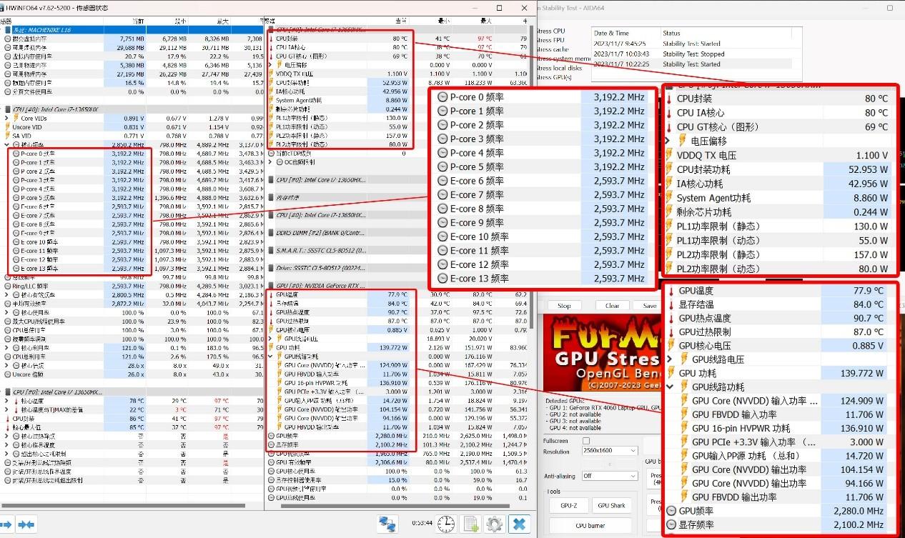Expand the OC倍频限制 row
The height and width of the screenshot is (538, 905).
[x=271, y=162]
